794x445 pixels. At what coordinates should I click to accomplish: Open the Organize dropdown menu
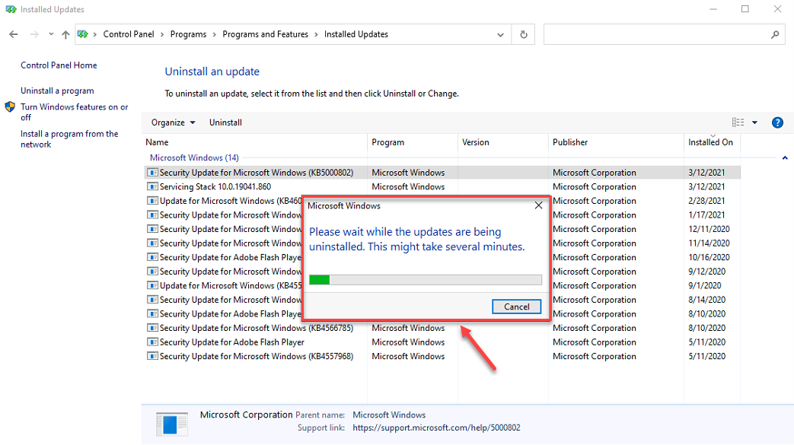point(173,122)
